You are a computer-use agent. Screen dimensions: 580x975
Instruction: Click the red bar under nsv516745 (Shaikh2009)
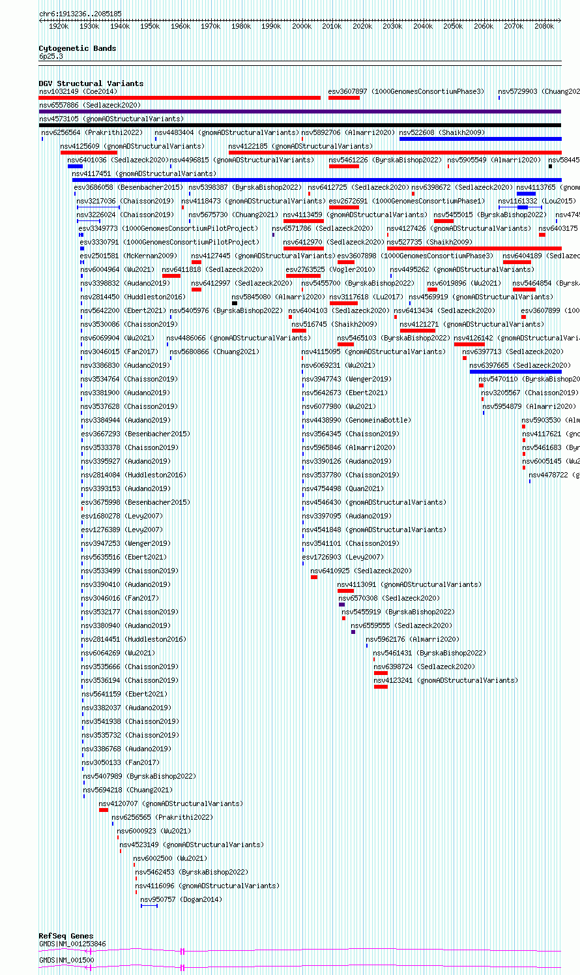tap(299, 331)
